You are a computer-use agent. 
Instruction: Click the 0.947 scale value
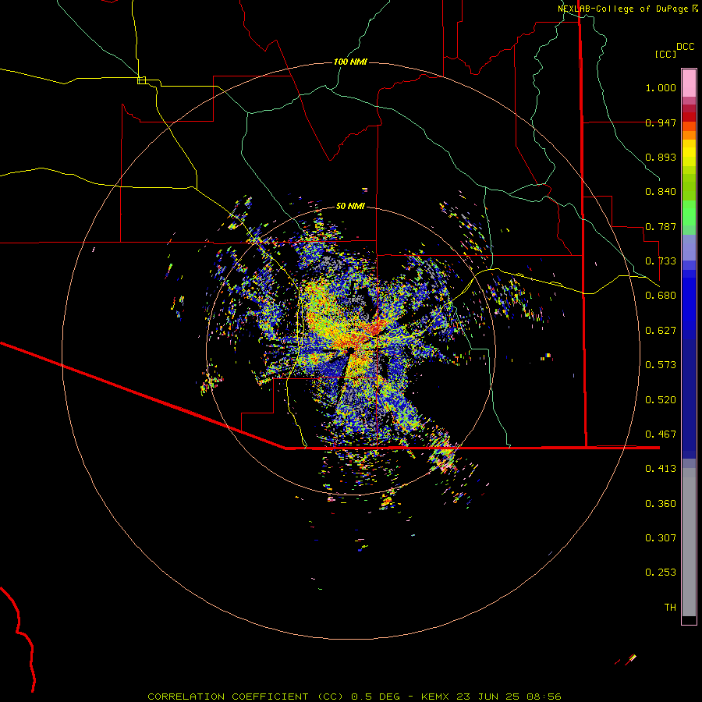[661, 122]
